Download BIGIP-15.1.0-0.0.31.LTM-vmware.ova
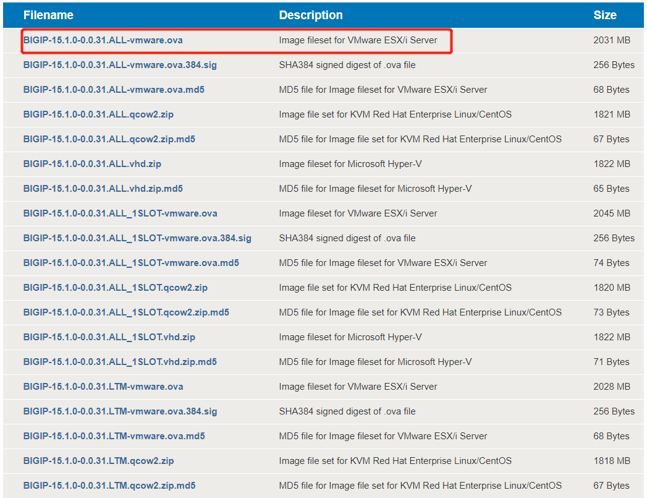 click(x=103, y=387)
